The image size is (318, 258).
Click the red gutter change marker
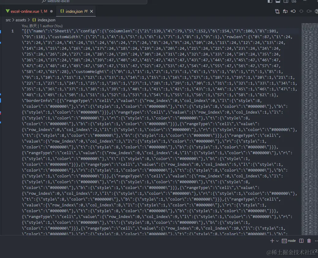pyautogui.click(x=0, y=113)
